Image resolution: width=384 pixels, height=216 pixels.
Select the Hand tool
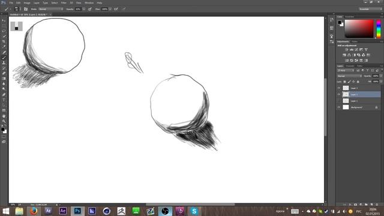4,116
